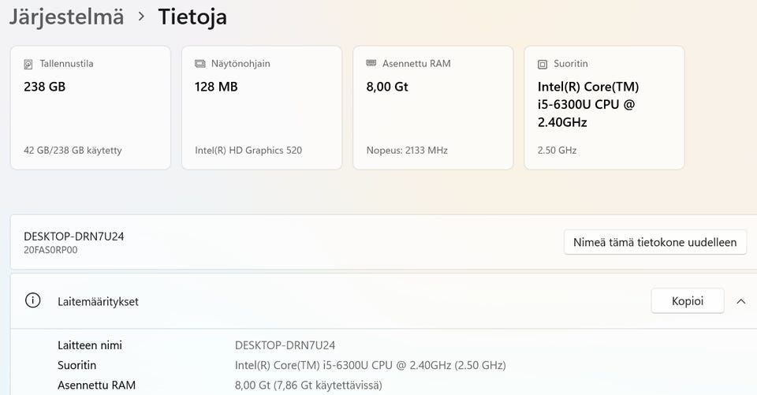This screenshot has width=757, height=395.
Task: Collapse the Laitemääritykset section using its chevron
Action: point(740,300)
